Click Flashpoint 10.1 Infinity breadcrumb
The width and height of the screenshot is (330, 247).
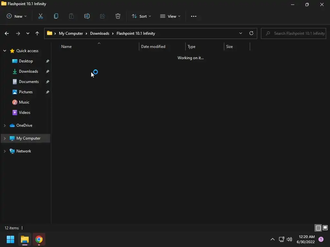click(136, 33)
